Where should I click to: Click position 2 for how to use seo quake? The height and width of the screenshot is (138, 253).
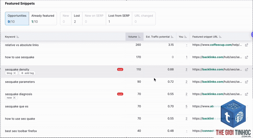[187, 118]
